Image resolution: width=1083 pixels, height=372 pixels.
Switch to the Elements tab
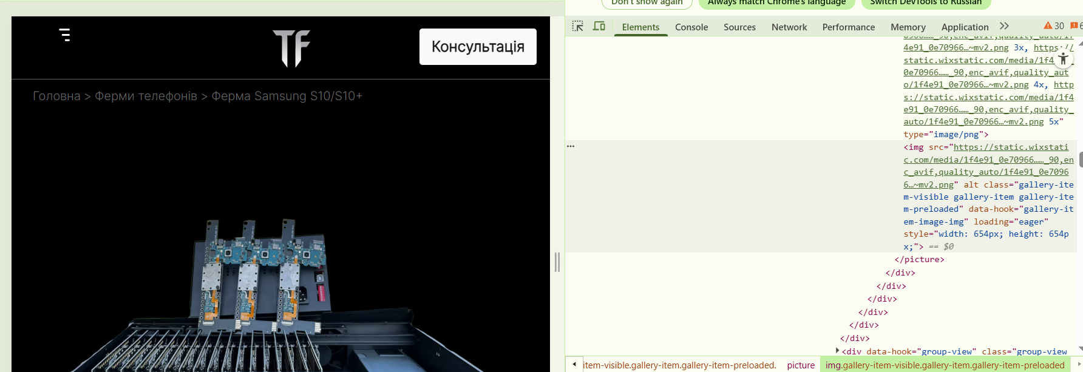click(x=640, y=27)
